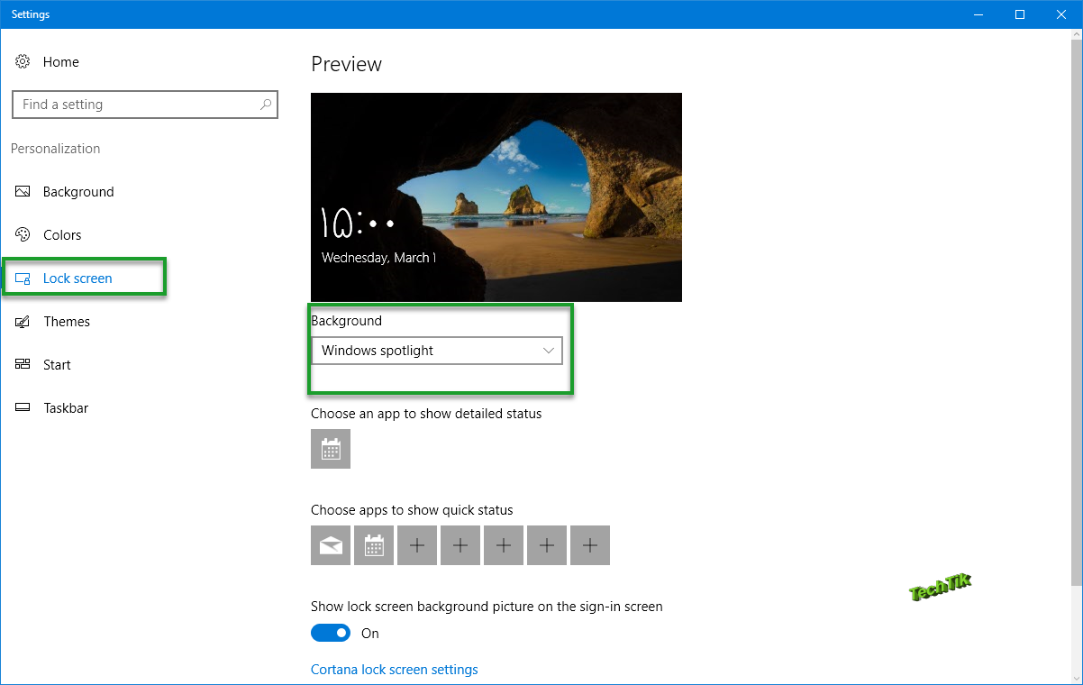The width and height of the screenshot is (1083, 685).
Task: Open Cortana lock screen settings link
Action: tap(395, 670)
